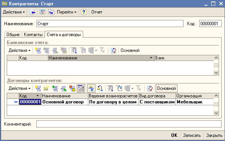Open Действия menu in the bank accounts toolbar

pyautogui.click(x=19, y=50)
